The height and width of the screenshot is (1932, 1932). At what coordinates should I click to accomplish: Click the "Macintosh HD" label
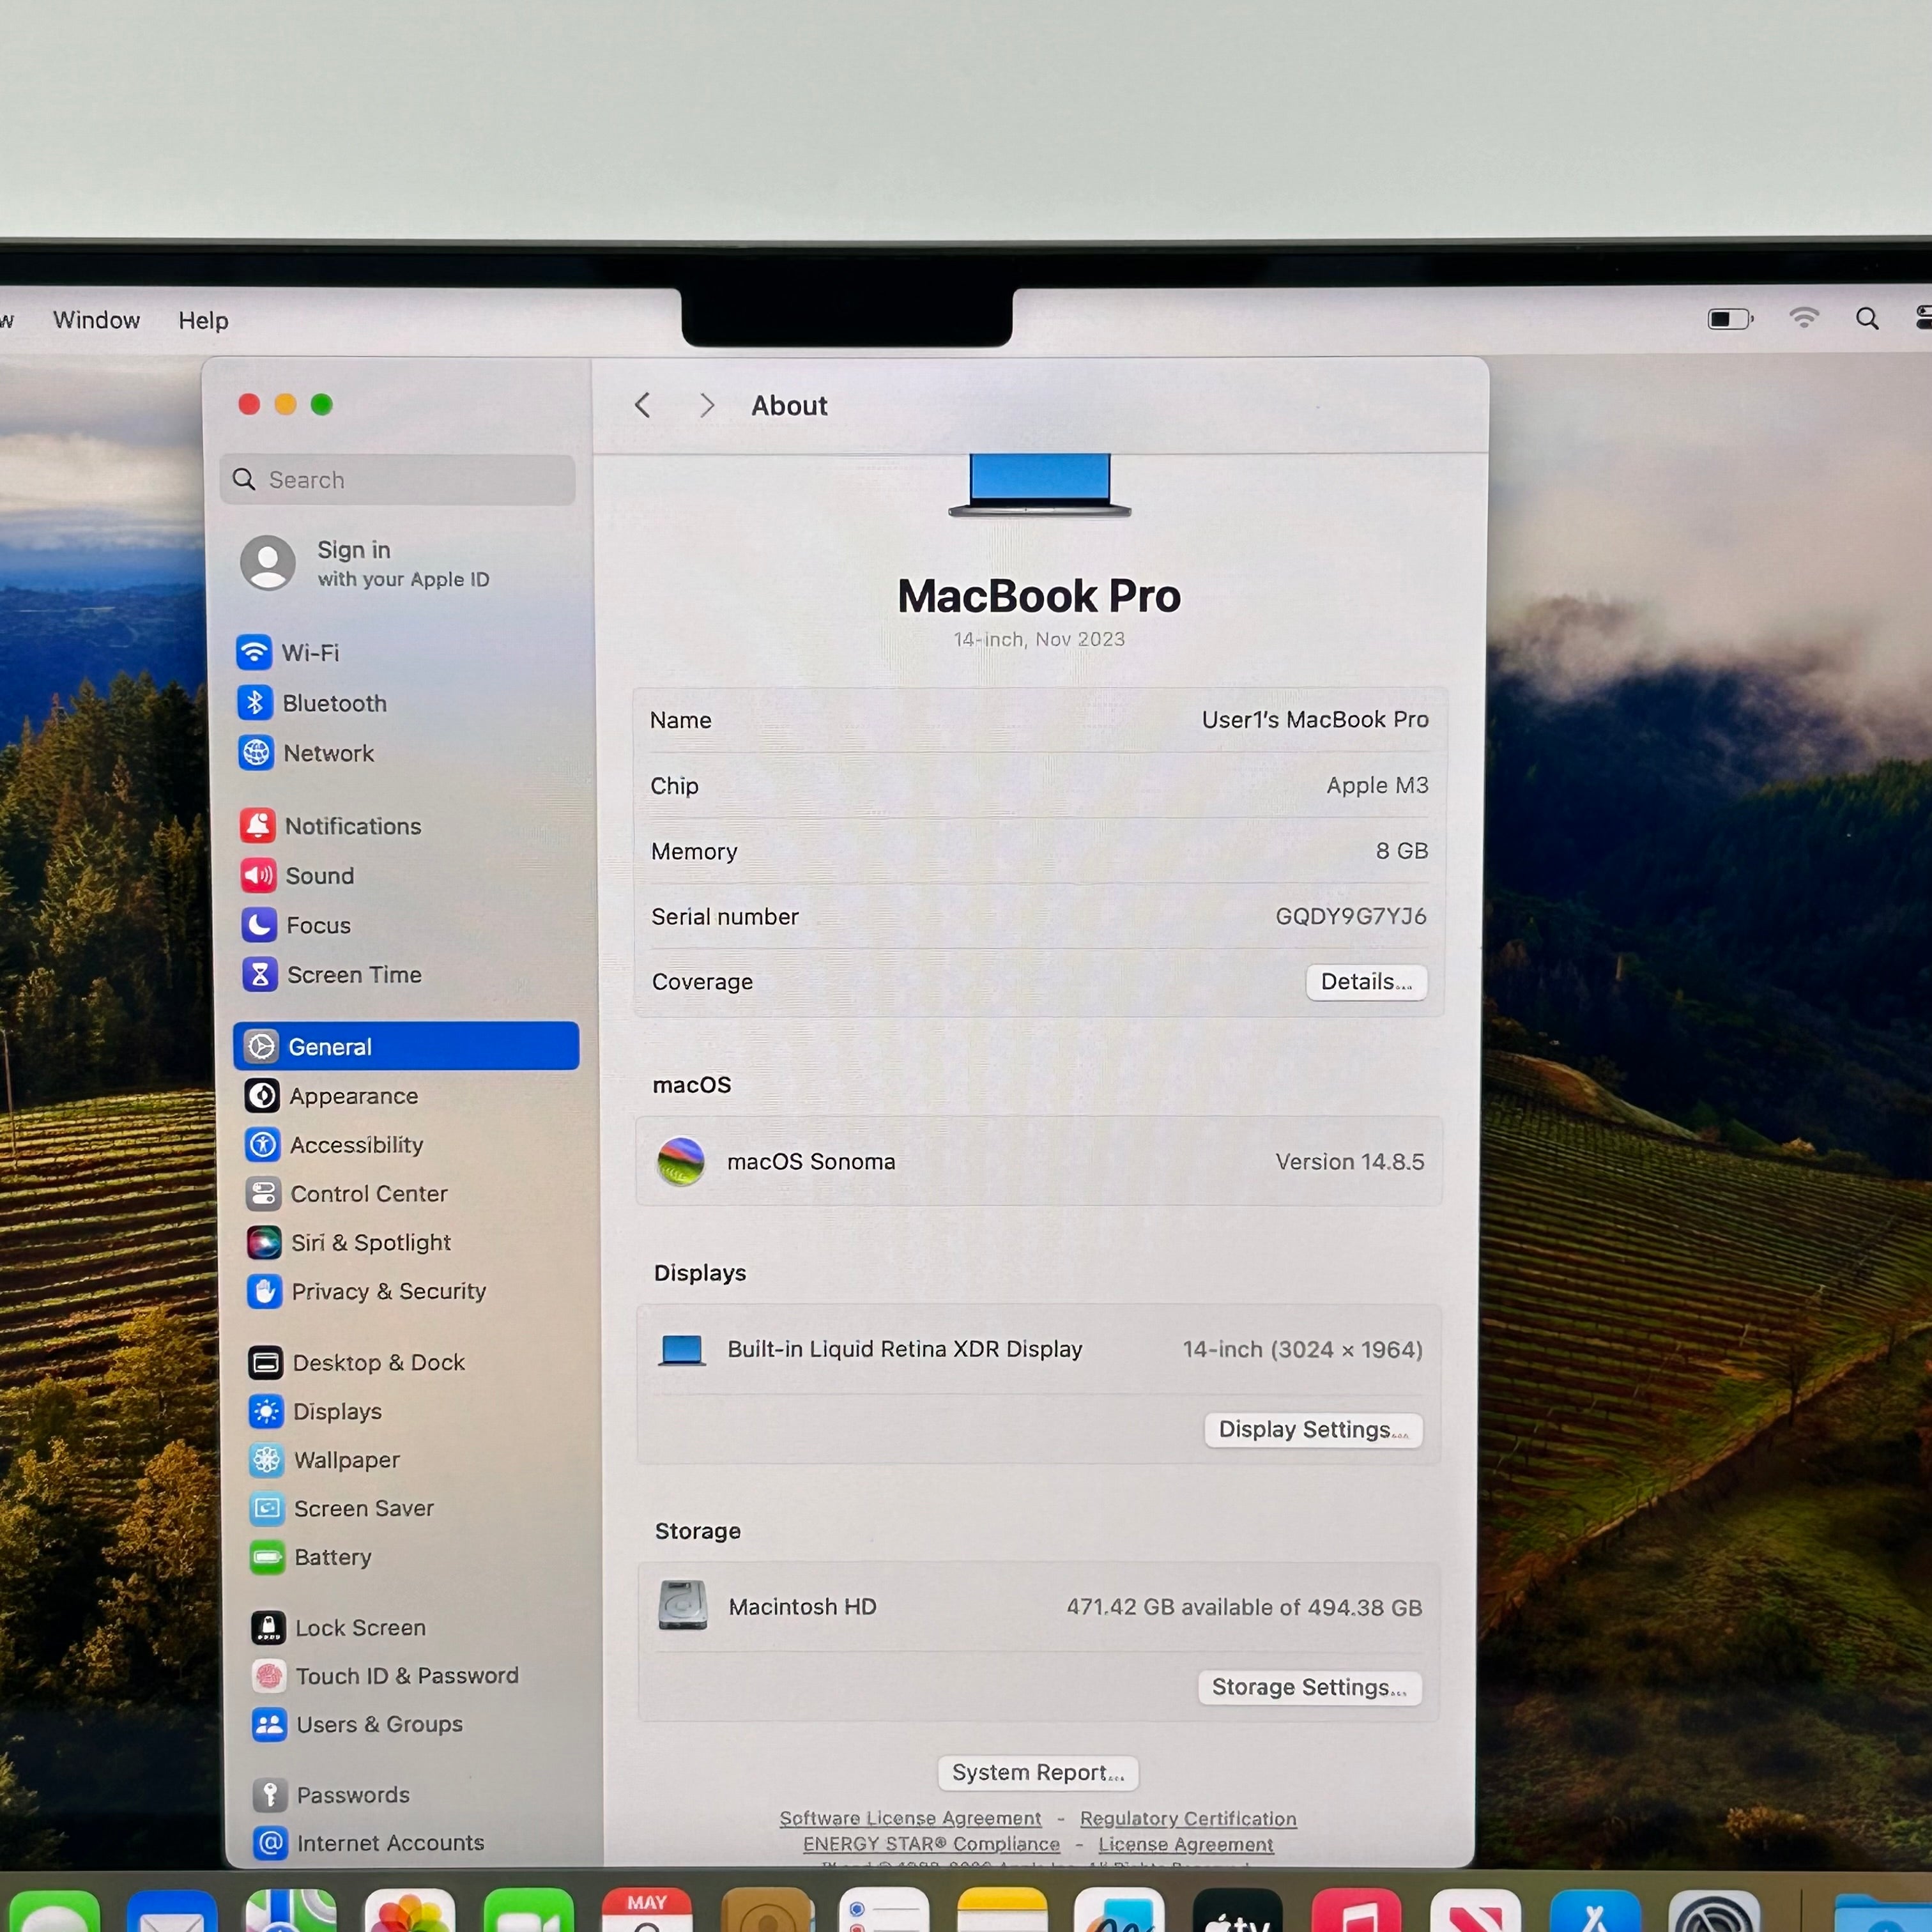pos(802,1606)
